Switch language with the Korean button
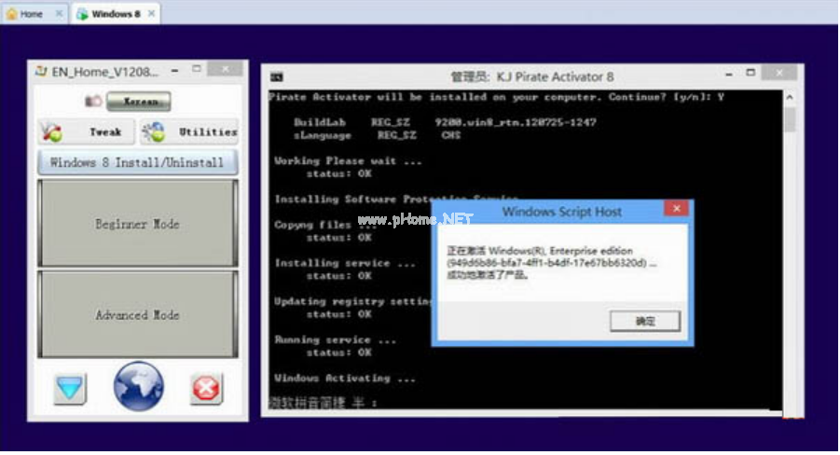This screenshot has height=455, width=840. [x=139, y=101]
